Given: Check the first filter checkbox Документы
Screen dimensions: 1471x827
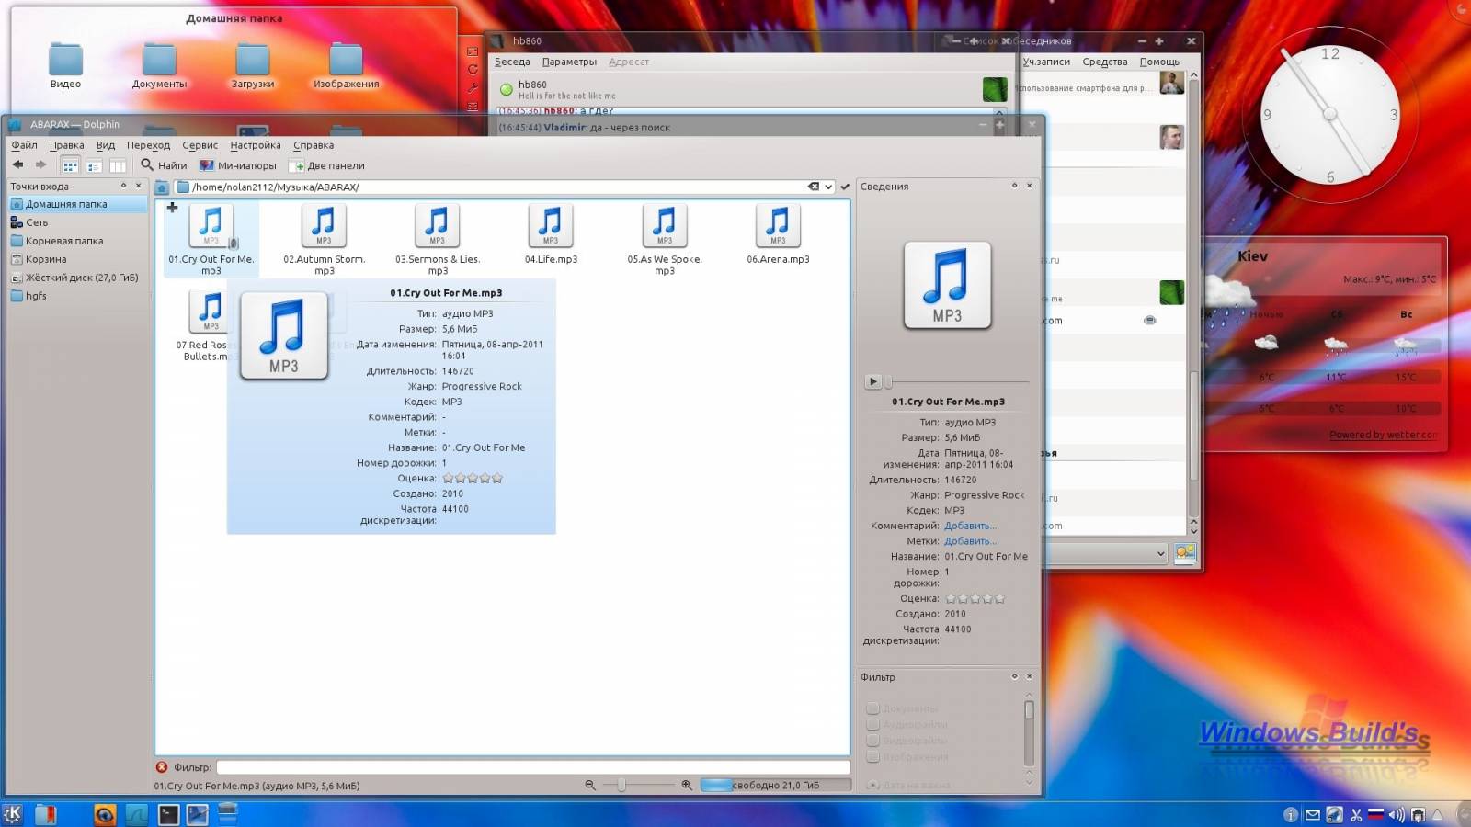Looking at the screenshot, I should click(872, 708).
